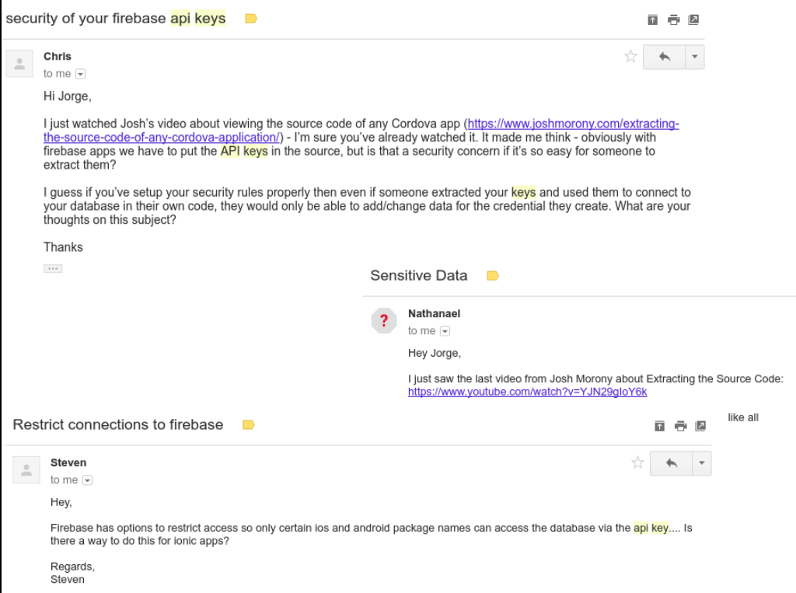Open more options beside Steven's reply button
796x593 pixels.
[x=702, y=463]
